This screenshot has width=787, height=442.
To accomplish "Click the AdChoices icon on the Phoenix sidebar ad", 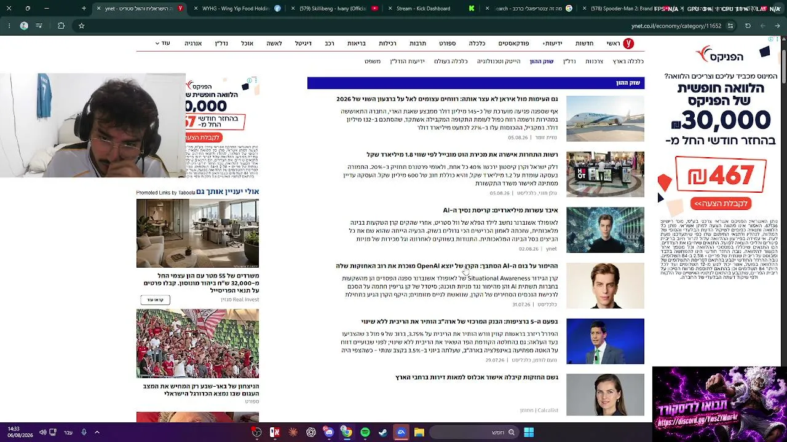I will coord(772,40).
